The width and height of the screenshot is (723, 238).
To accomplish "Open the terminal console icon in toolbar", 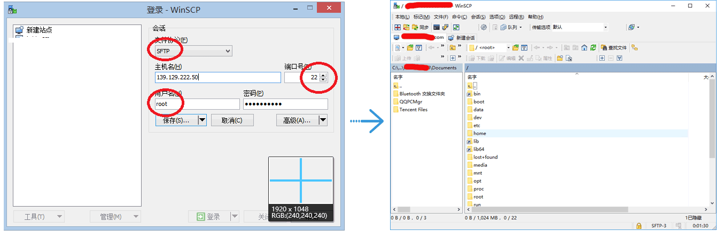I will pyautogui.click(x=437, y=27).
